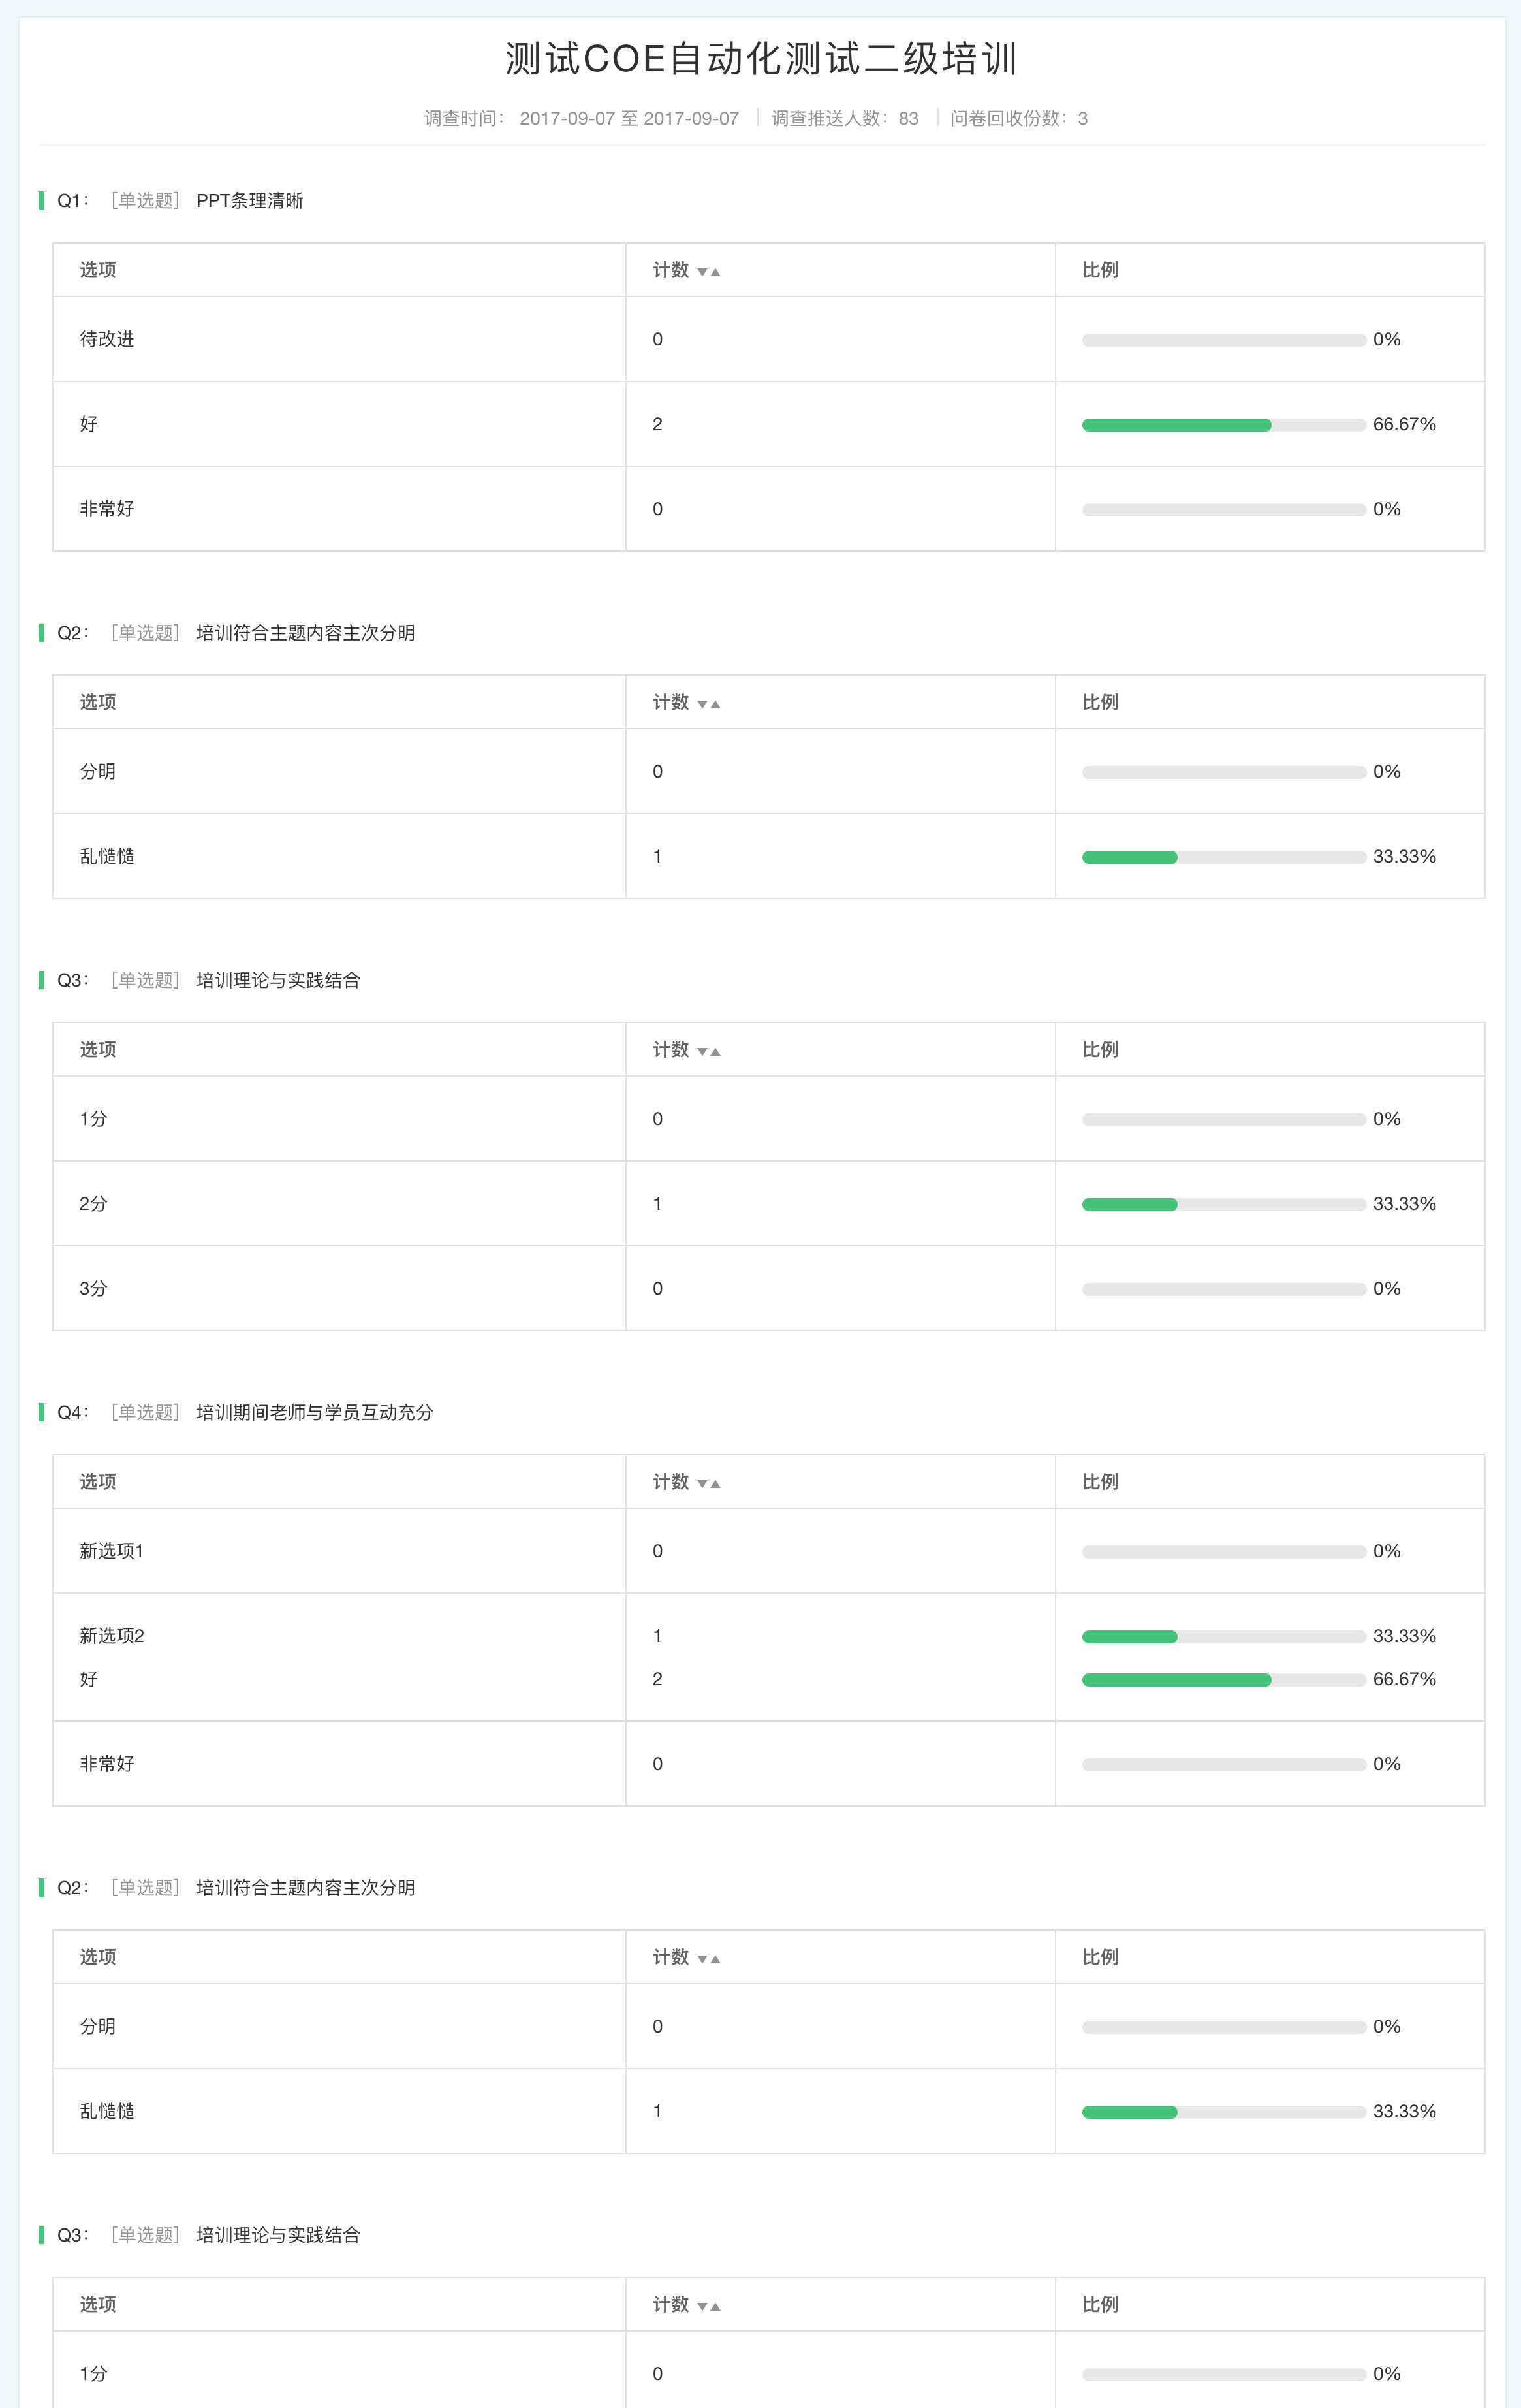Click the [单选题] tag next to Q4

[146, 1413]
